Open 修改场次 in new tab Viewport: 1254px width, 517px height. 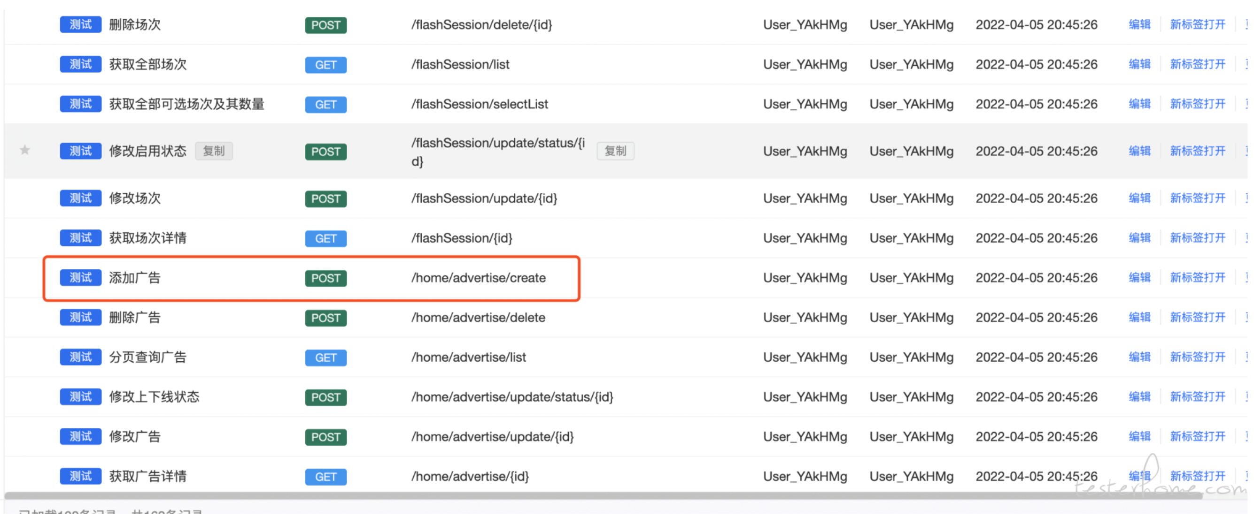coord(1198,198)
